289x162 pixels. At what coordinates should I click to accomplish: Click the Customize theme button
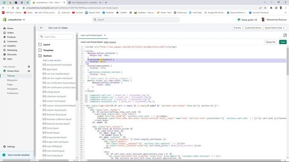[253, 28]
